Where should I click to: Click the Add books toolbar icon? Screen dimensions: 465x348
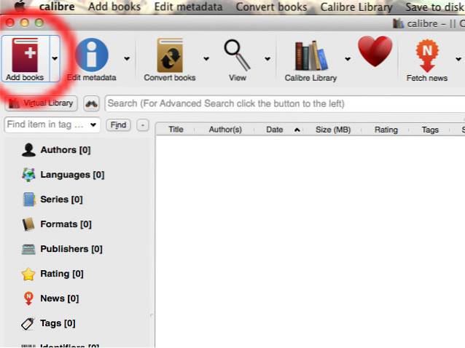pos(24,56)
